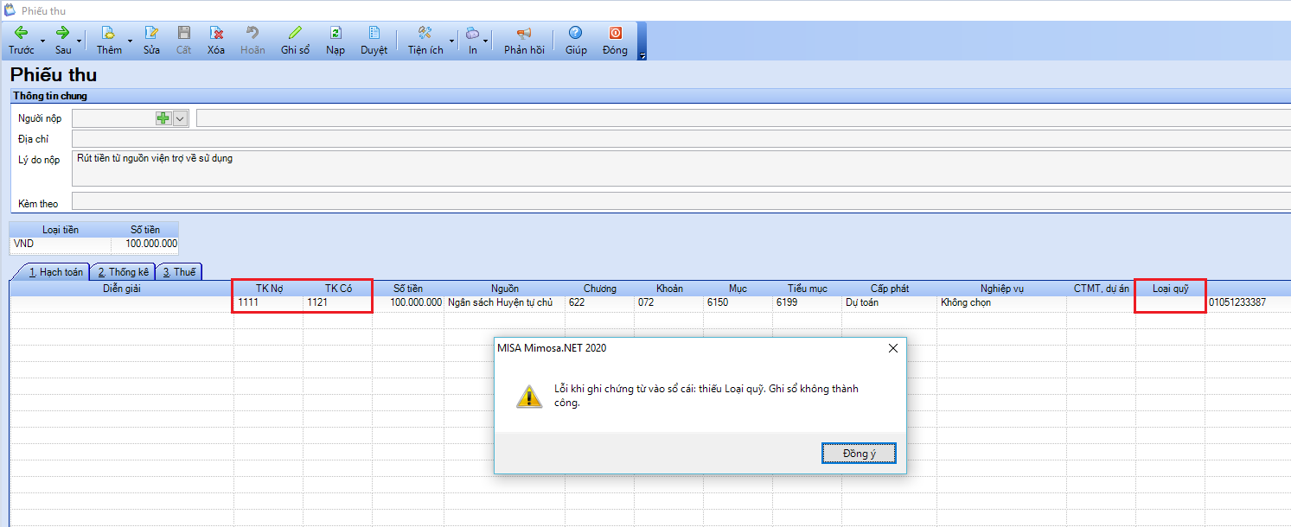Click the Trước back arrow icon
The height and width of the screenshot is (527, 1291).
[x=22, y=34]
